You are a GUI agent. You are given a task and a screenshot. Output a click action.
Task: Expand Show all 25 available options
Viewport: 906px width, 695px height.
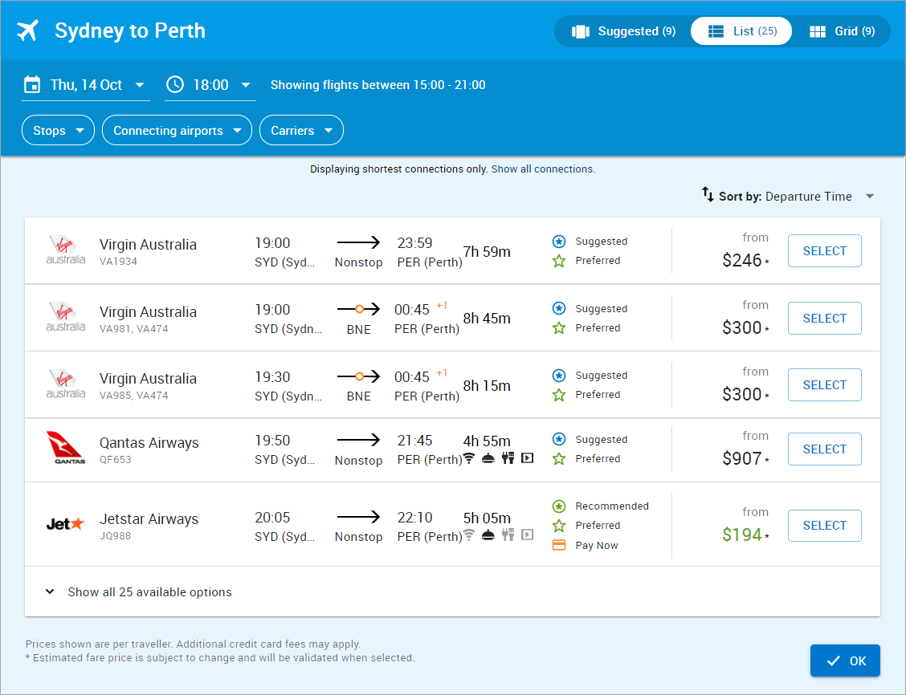click(139, 592)
